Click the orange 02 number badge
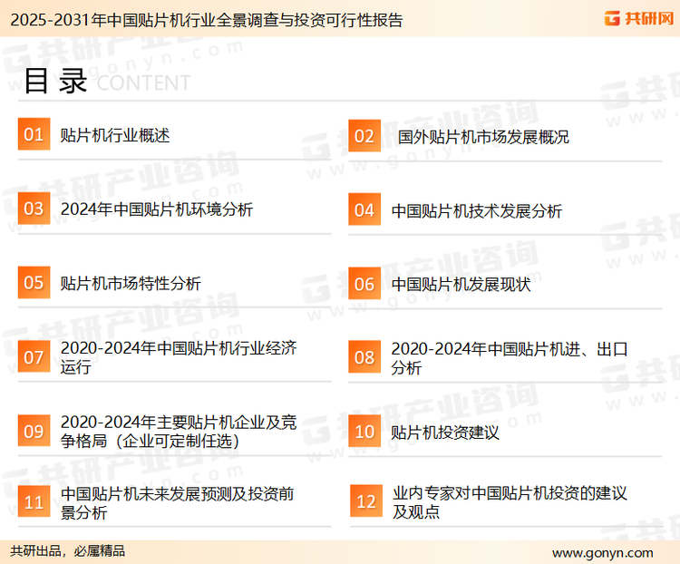The image size is (680, 564). click(364, 136)
